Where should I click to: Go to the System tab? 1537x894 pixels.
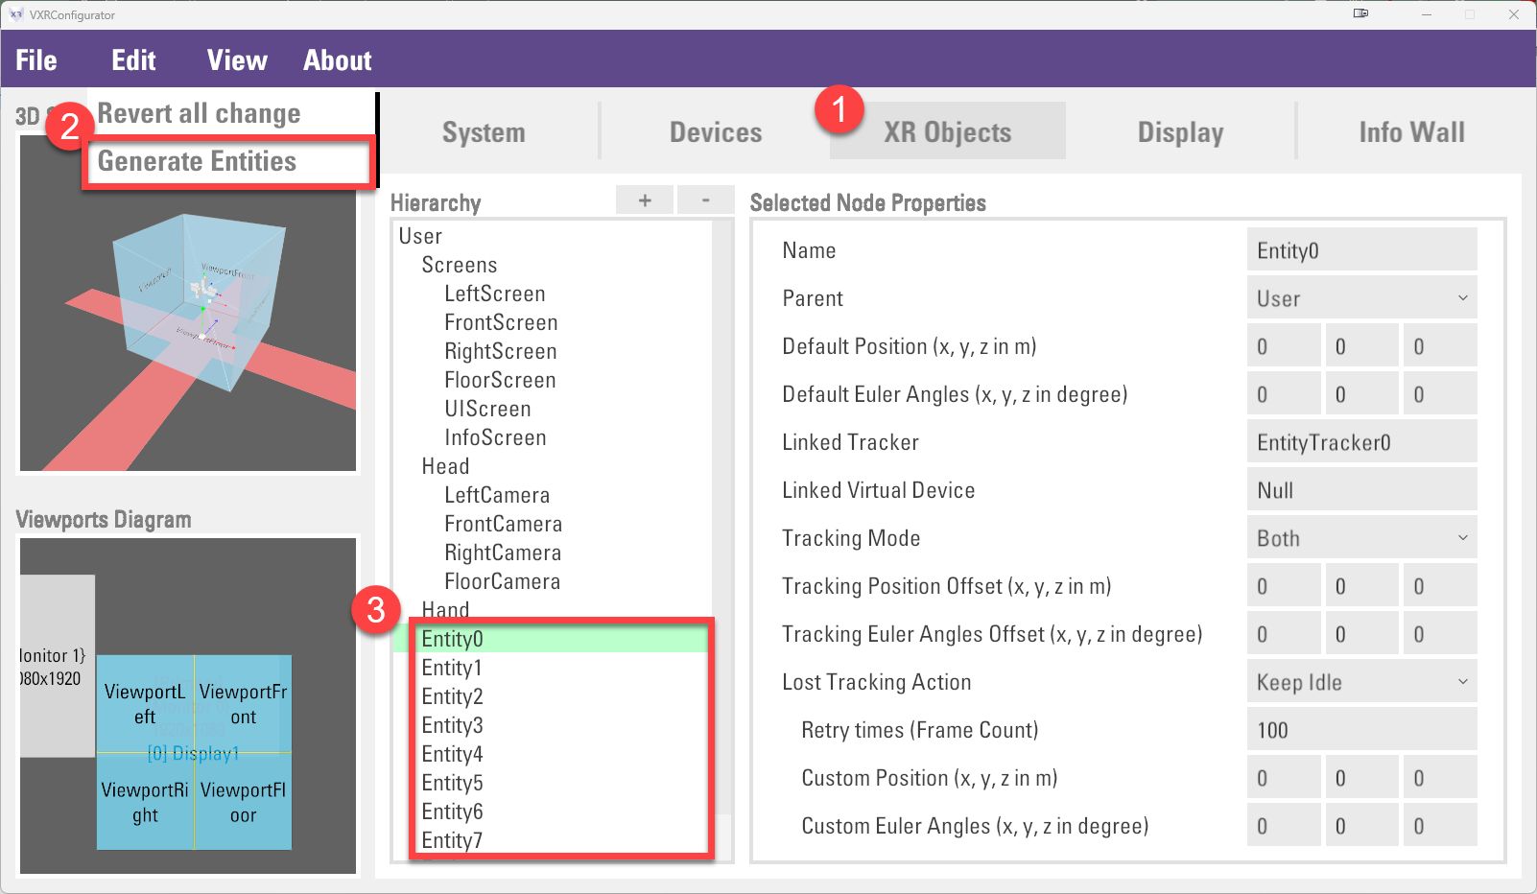[x=484, y=132]
